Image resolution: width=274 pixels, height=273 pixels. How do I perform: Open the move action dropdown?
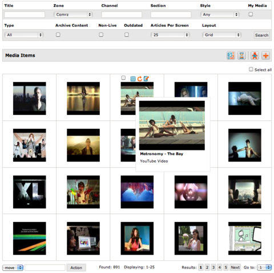tap(13, 268)
